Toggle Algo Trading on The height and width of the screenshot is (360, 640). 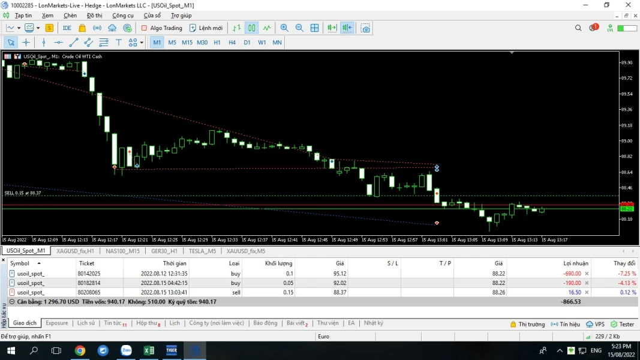pos(161,28)
